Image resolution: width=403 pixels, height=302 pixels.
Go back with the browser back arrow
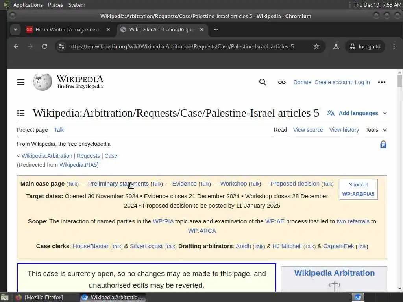16,46
